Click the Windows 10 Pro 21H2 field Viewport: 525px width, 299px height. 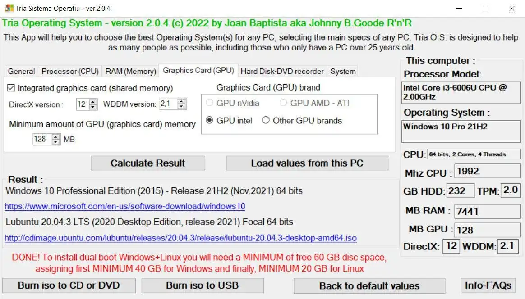coord(461,131)
